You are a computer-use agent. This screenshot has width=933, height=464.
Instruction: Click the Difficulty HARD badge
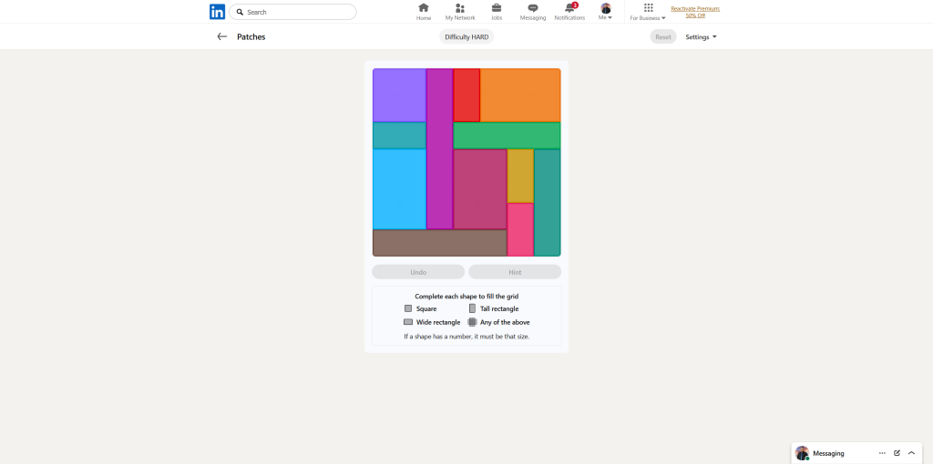pyautogui.click(x=466, y=36)
